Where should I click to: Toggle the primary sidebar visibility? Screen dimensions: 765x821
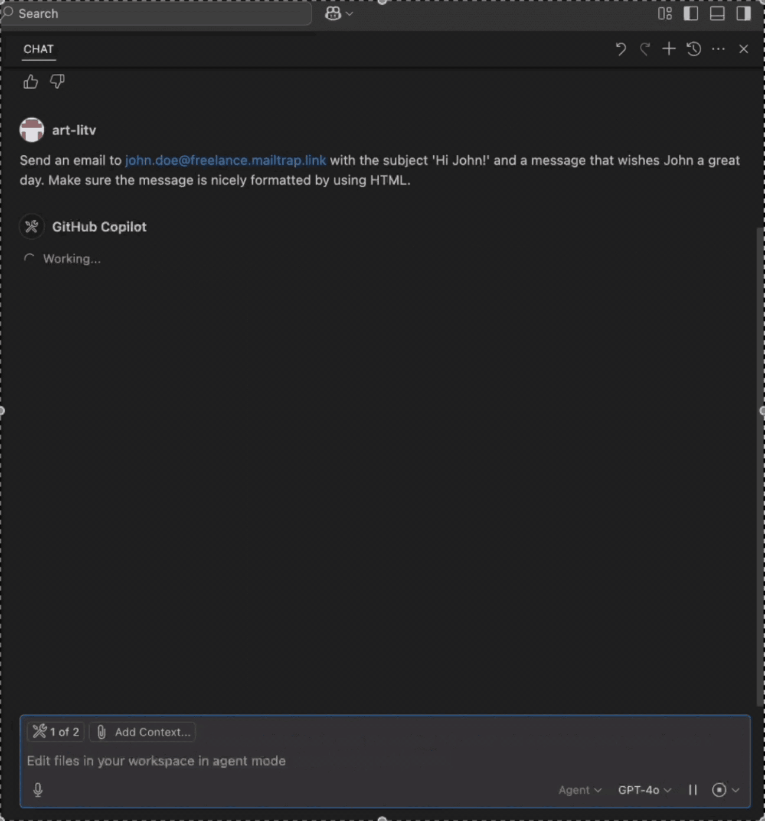tap(691, 14)
